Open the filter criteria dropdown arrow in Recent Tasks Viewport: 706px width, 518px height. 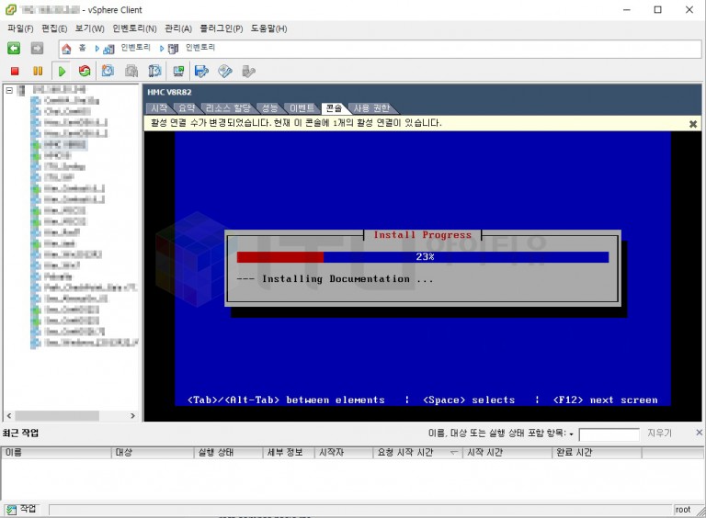(x=571, y=434)
